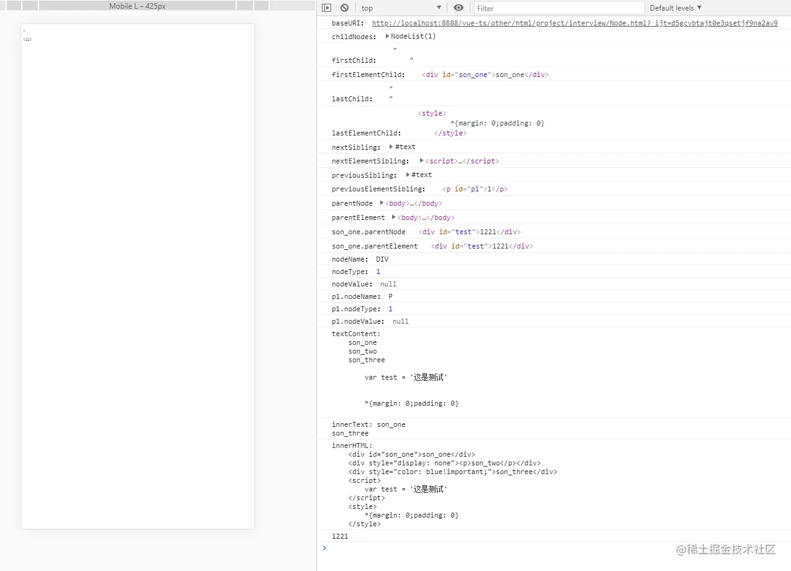Expand the childNodes NodeList(1) entry
This screenshot has height=571, width=791.
click(x=411, y=36)
